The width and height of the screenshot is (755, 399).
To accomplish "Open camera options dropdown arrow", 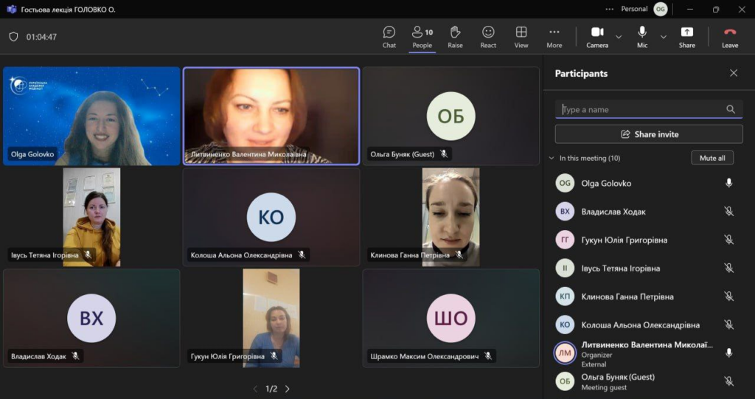I will pyautogui.click(x=619, y=37).
